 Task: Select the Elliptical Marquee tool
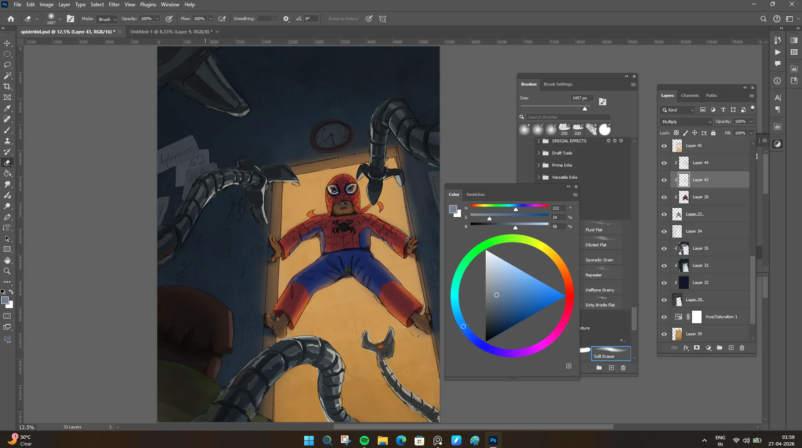(7, 54)
